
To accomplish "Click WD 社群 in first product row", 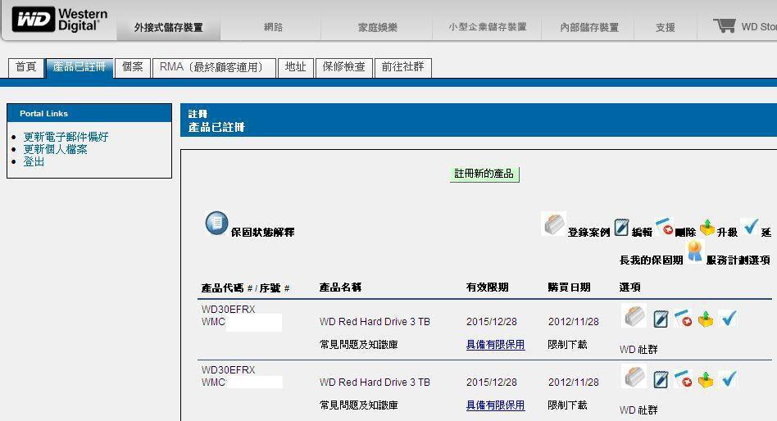I will pos(638,350).
